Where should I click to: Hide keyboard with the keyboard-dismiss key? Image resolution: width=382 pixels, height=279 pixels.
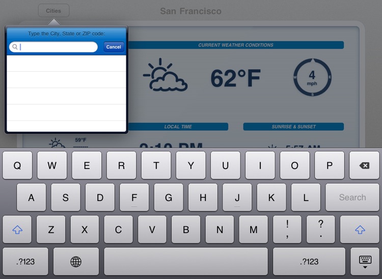[365, 262]
